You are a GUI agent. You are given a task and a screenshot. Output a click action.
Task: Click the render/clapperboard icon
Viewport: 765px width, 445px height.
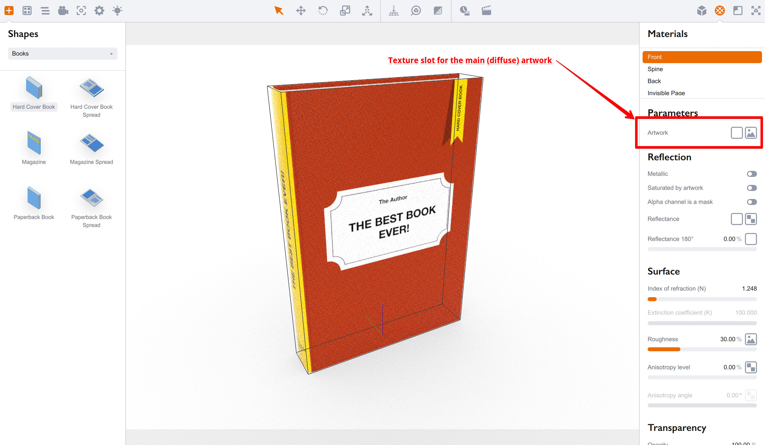point(486,11)
